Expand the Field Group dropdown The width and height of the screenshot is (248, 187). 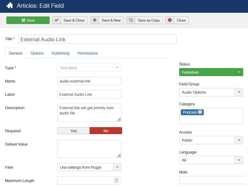[239, 92]
